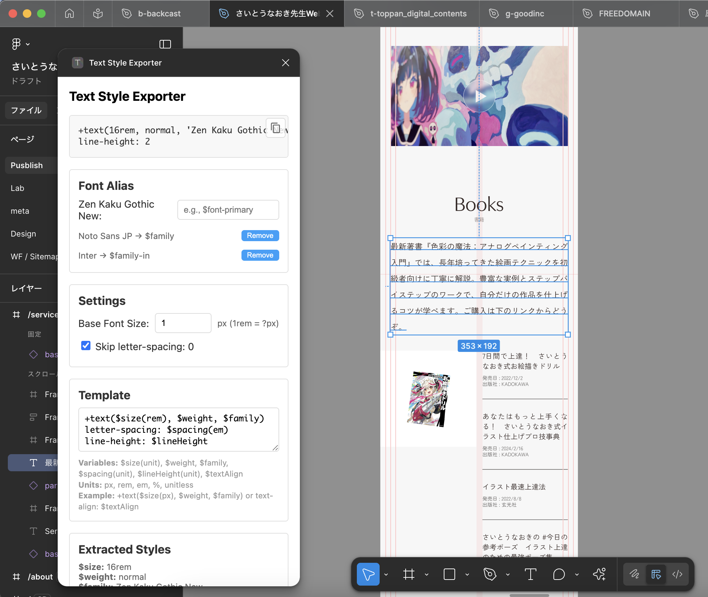Select the Move tool in bottom toolbar
This screenshot has width=708, height=597.
(x=368, y=574)
